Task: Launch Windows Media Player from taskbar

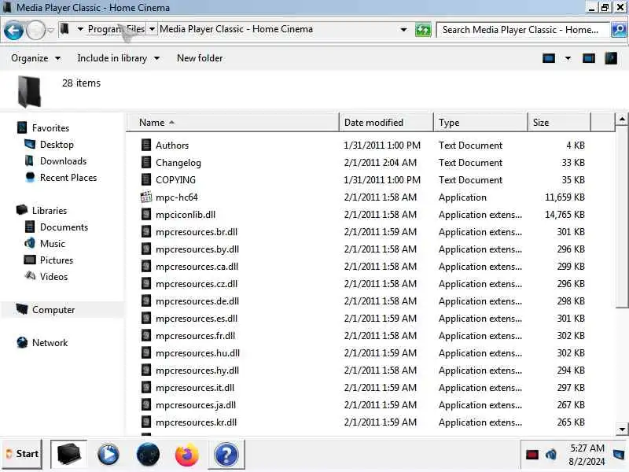Action: coord(109,455)
